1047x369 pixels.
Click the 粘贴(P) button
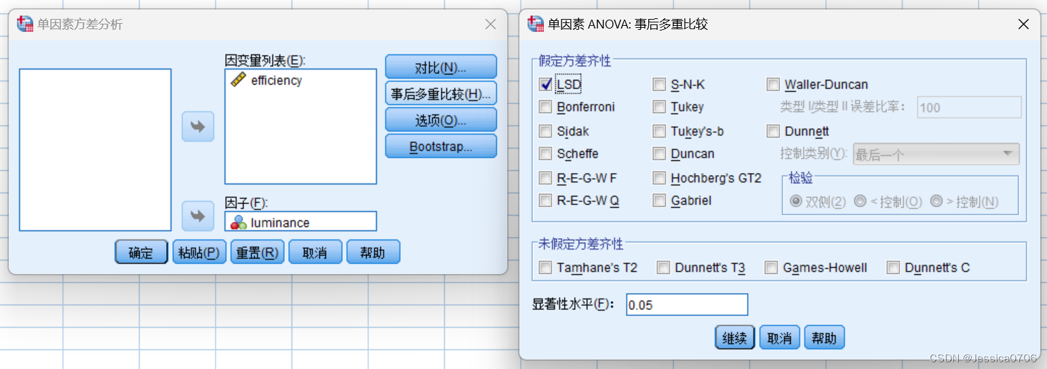pos(199,252)
